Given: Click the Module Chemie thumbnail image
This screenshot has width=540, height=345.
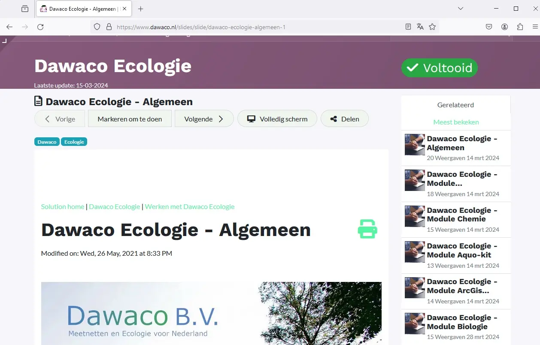Looking at the screenshot, I should (415, 216).
